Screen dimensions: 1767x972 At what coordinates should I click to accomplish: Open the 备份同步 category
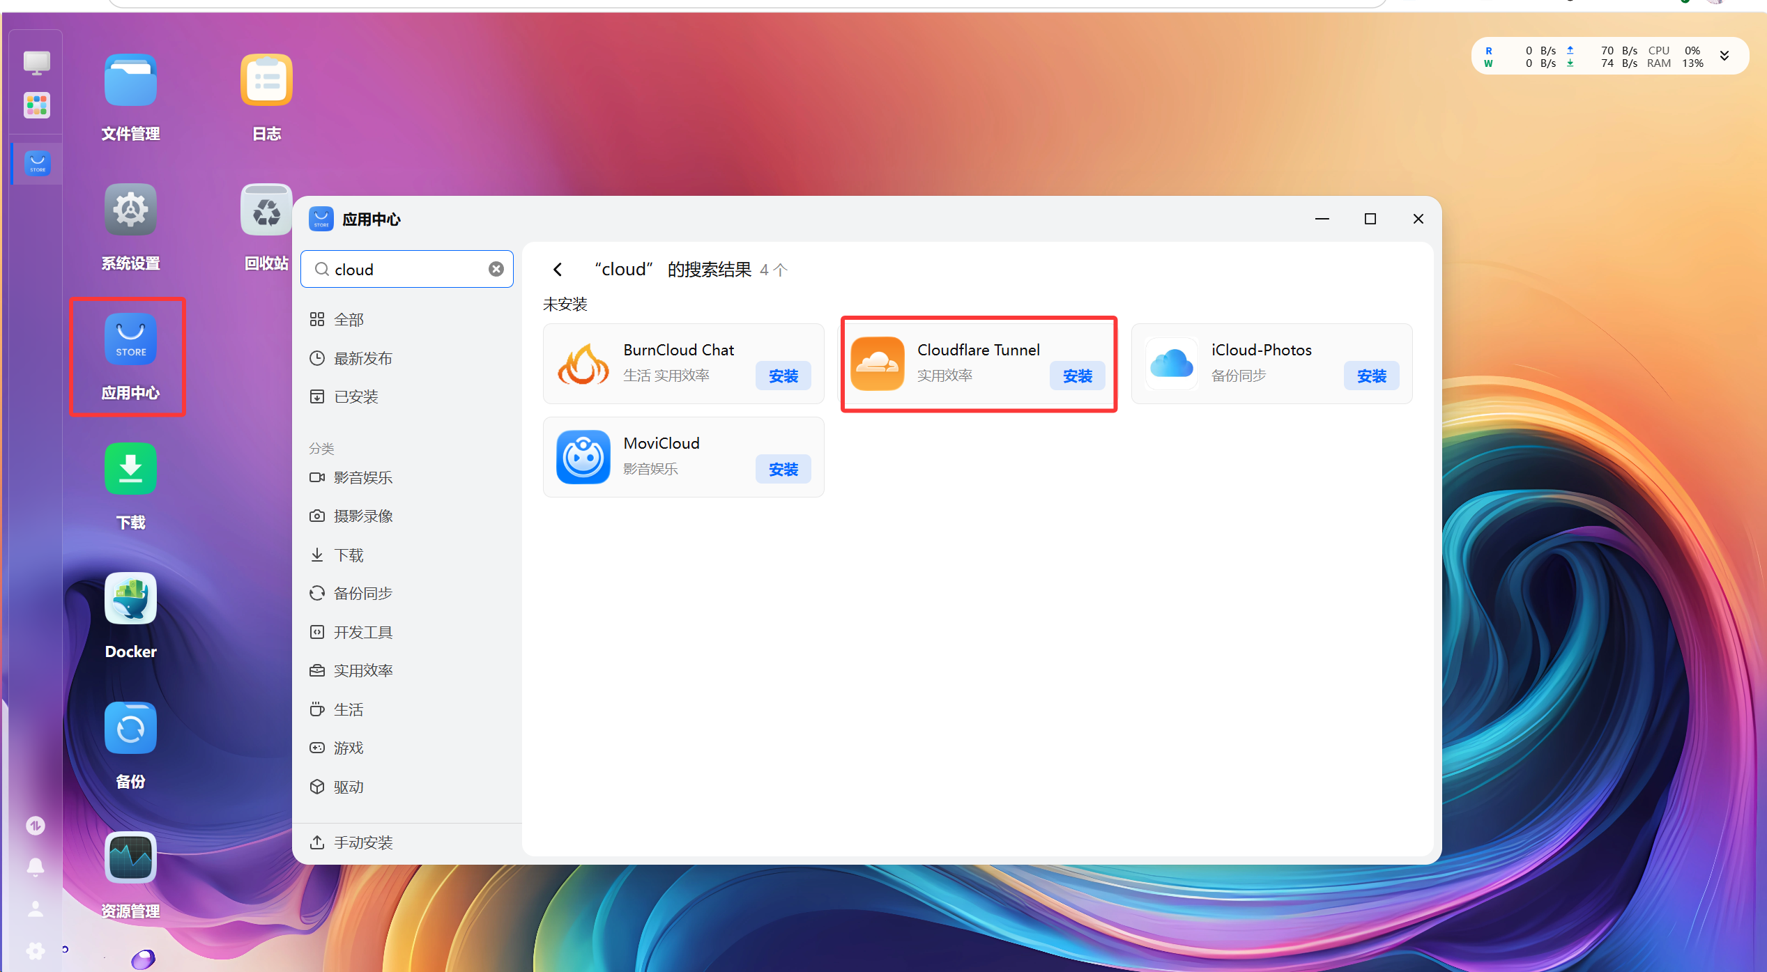362,594
